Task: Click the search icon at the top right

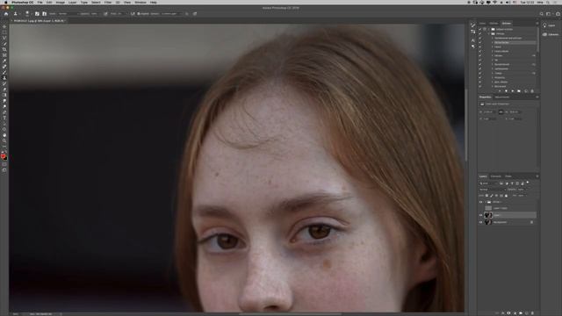Action: pos(541,14)
